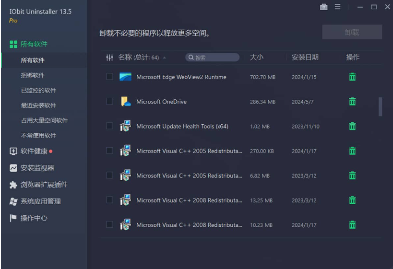
Task: Click the 1.02 MB size value
Action: (260, 127)
